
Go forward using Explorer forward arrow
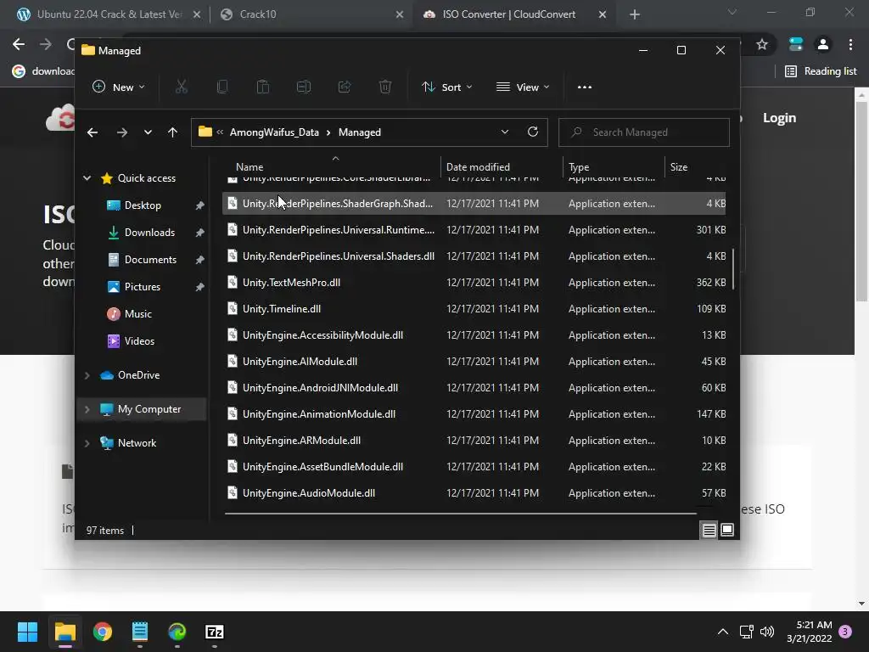coord(122,132)
